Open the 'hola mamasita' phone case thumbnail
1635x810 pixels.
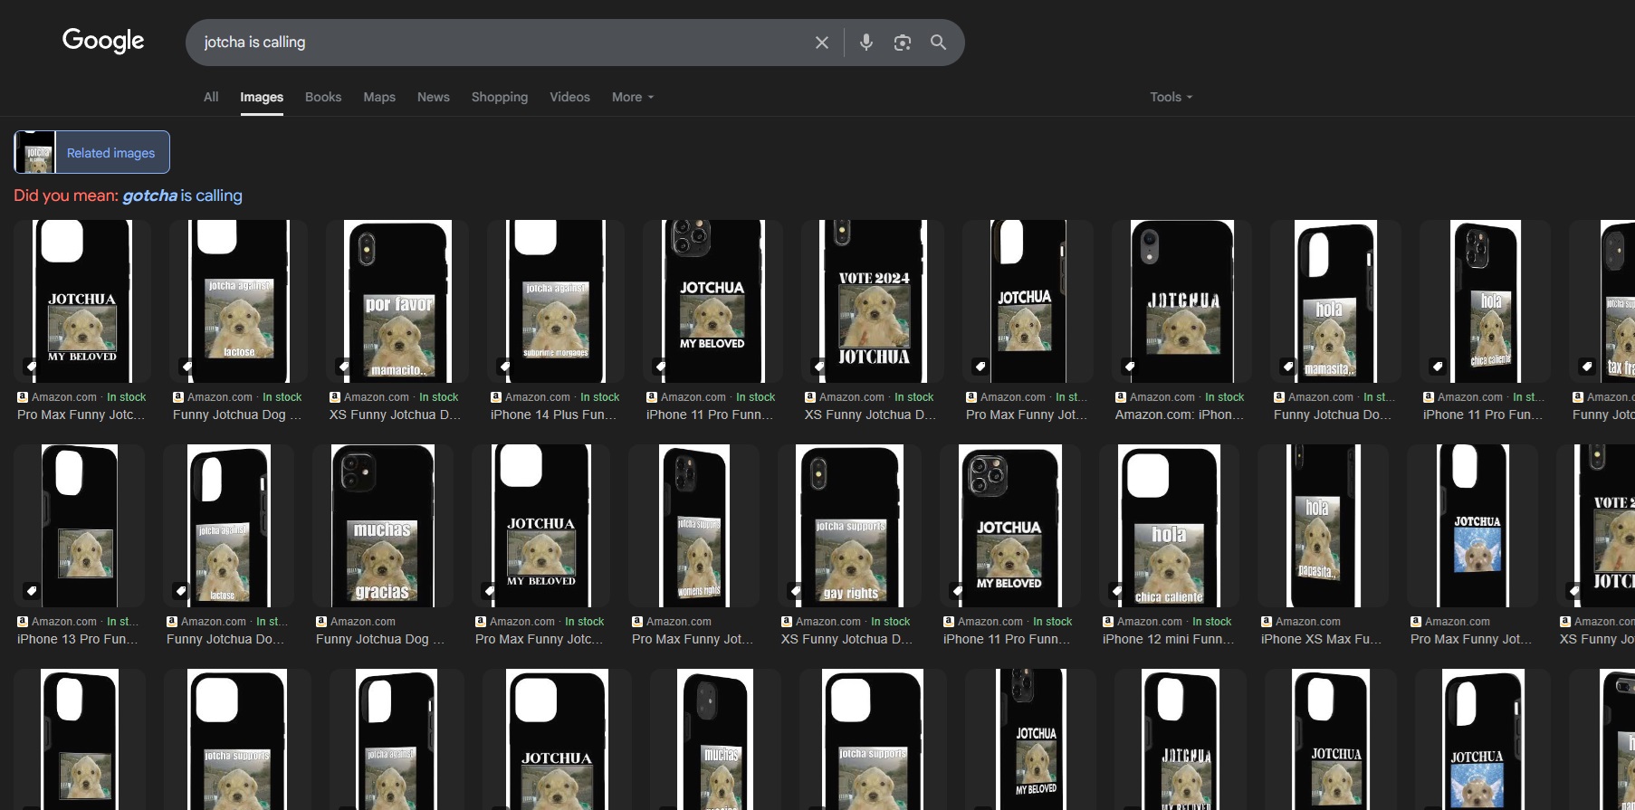click(1336, 300)
